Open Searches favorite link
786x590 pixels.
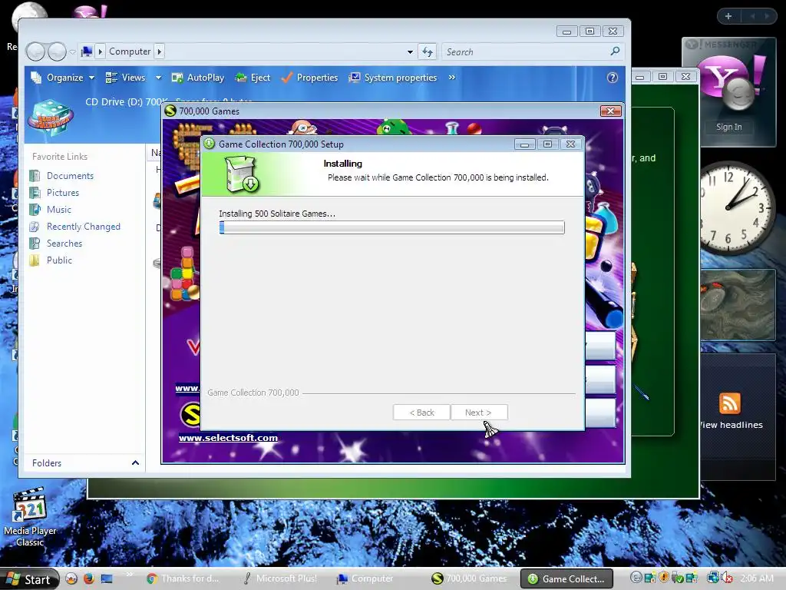[64, 244]
